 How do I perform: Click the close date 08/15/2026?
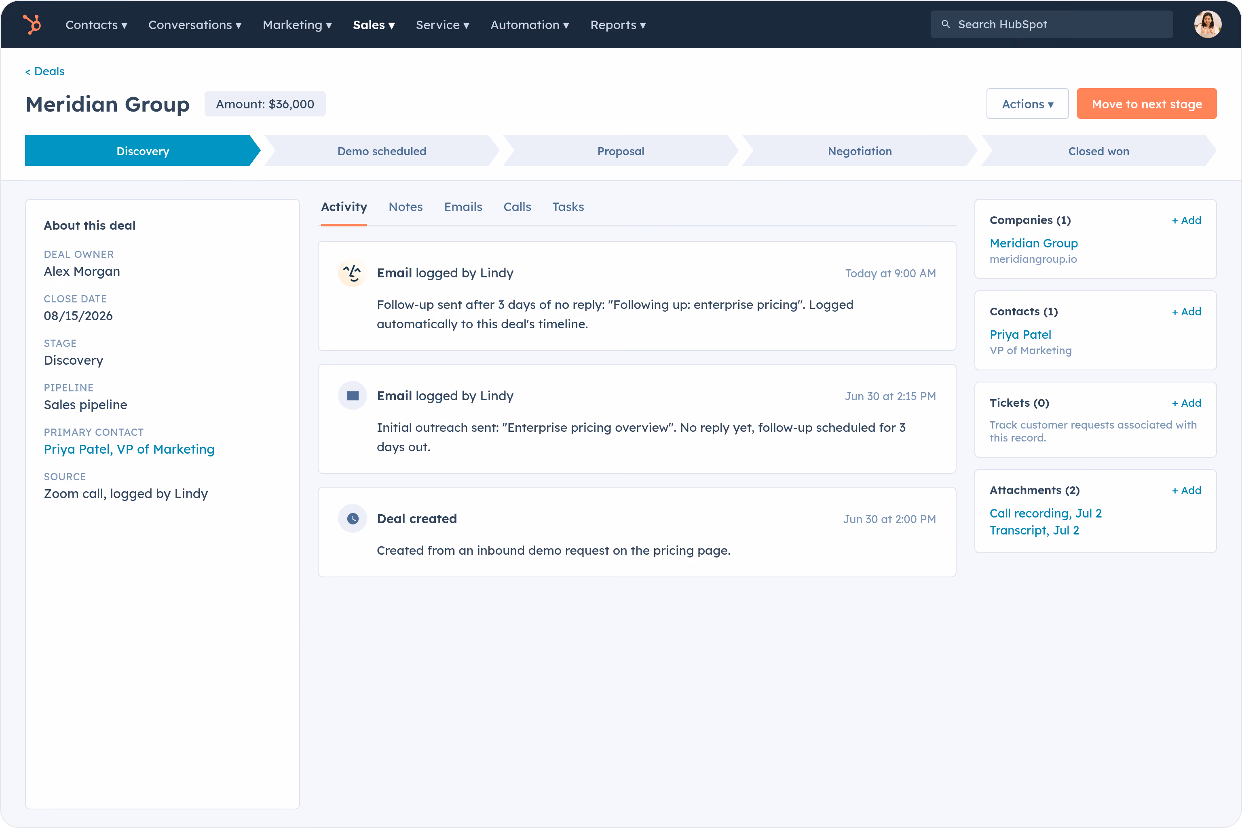pyautogui.click(x=78, y=316)
